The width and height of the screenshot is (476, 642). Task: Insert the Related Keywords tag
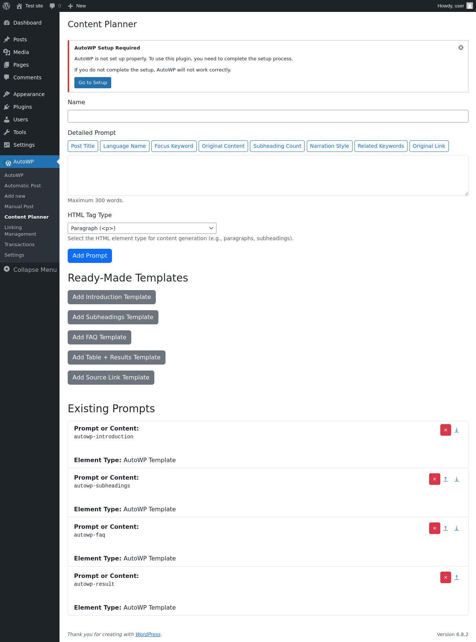pos(381,146)
